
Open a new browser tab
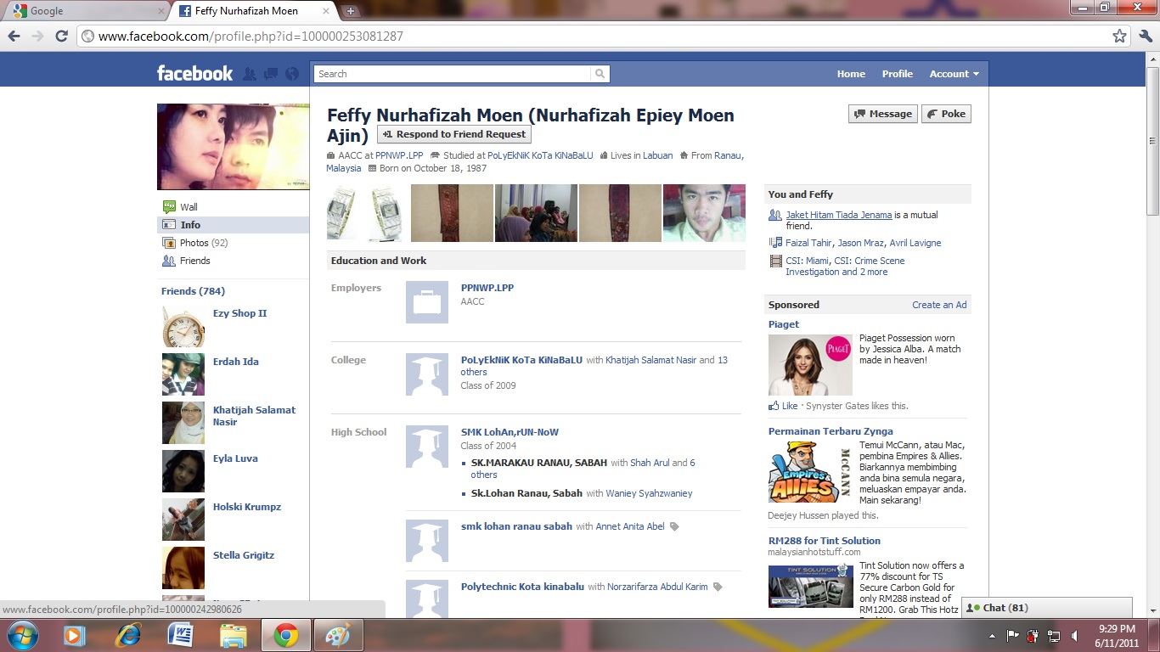pos(351,11)
